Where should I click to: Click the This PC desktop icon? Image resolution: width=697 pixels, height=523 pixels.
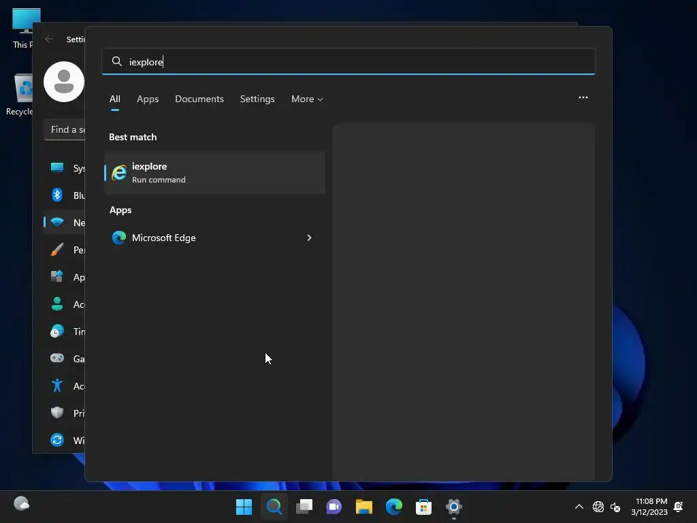(23, 28)
